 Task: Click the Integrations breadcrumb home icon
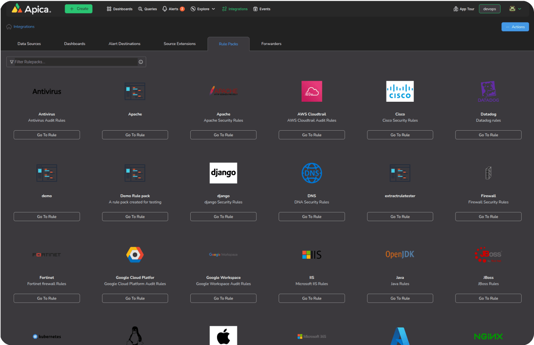(9, 27)
